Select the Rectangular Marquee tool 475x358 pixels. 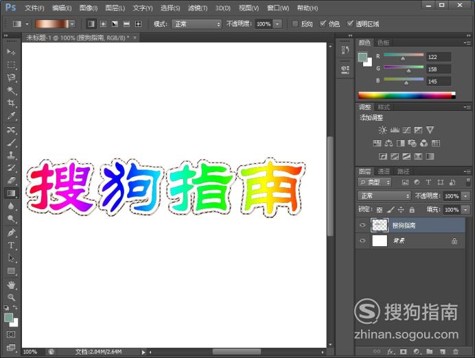[11, 64]
